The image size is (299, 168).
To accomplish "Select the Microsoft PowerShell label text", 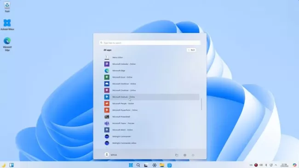I will 121,117.
